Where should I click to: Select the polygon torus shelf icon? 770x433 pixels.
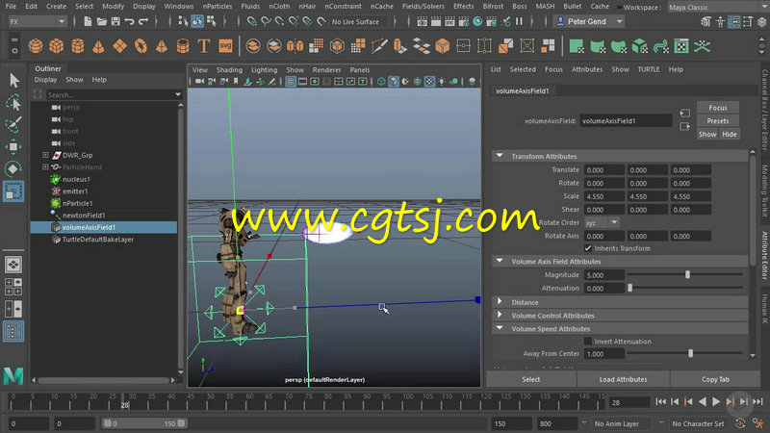[141, 46]
